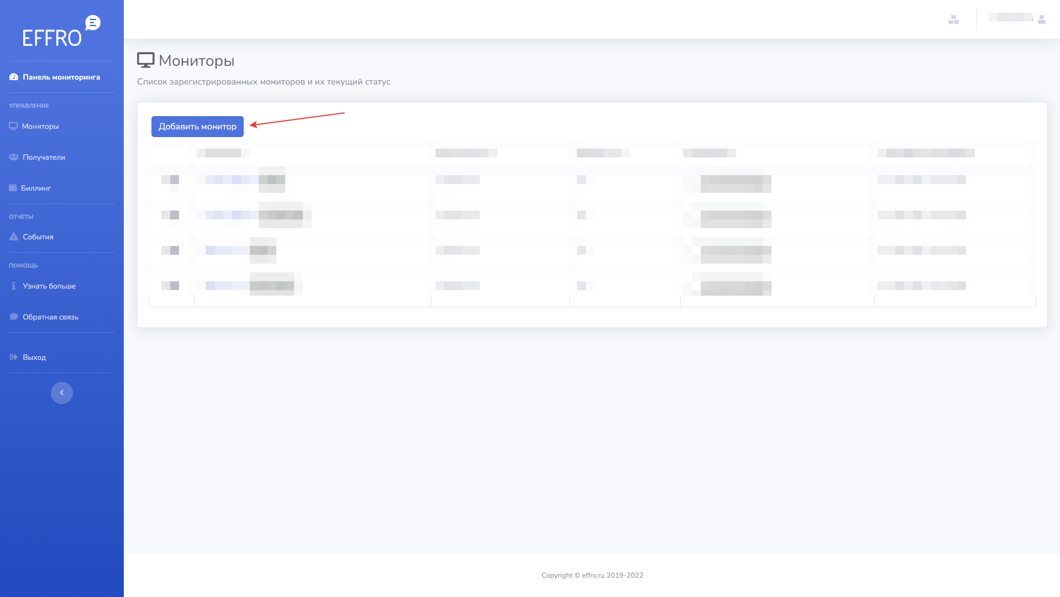Click the people icon next to Получатели
Screen dimensions: 1060x597
[14, 158]
